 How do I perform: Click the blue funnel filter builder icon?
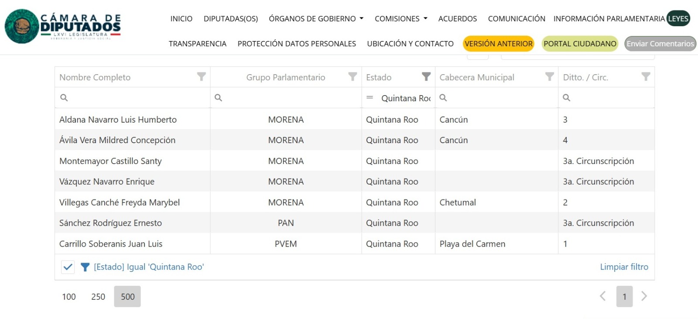click(x=85, y=267)
